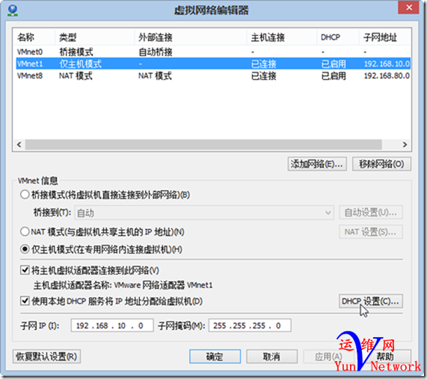Click the NAT 设置(S)... button
The height and width of the screenshot is (379, 427).
tap(371, 232)
